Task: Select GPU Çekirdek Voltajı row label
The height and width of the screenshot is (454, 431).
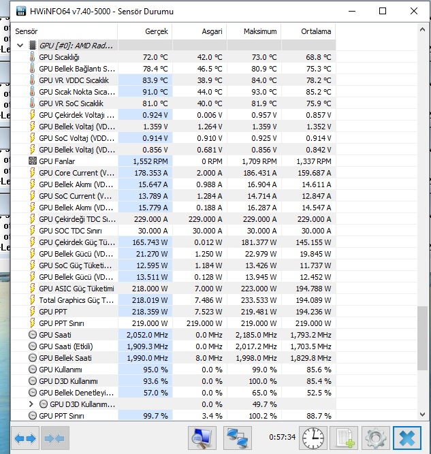Action: pos(77,115)
